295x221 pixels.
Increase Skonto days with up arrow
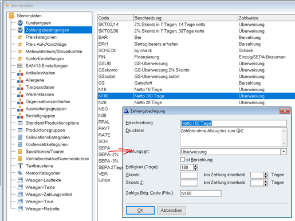tap(266, 173)
